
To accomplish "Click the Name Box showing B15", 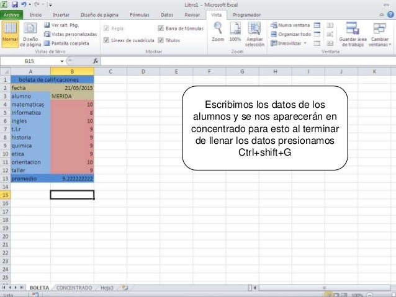I will (x=30, y=61).
